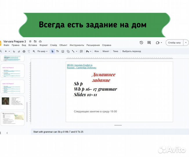Viewport: 189px width, 157px height.
Task: Click 'Следующее занятие в среду 19.00' text
Action: coord(95,111)
